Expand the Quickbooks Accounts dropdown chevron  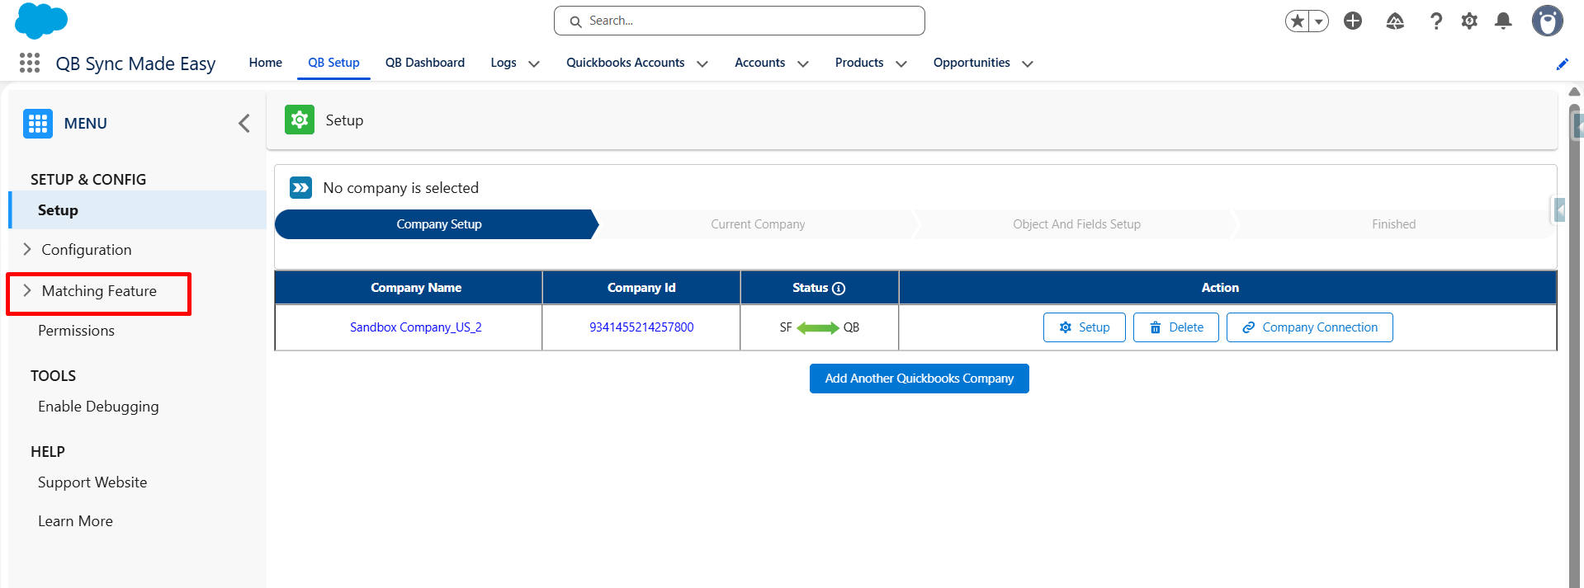click(x=702, y=64)
